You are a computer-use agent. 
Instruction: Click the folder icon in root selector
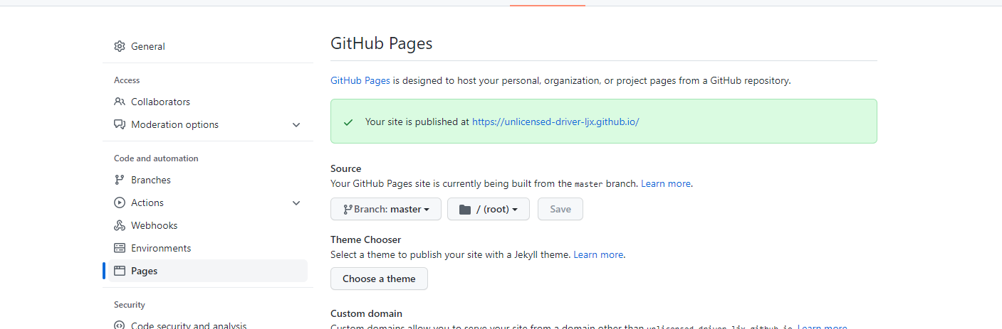click(x=465, y=209)
